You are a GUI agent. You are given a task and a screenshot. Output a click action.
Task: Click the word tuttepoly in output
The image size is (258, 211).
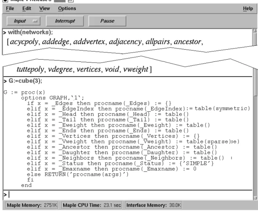point(30,69)
